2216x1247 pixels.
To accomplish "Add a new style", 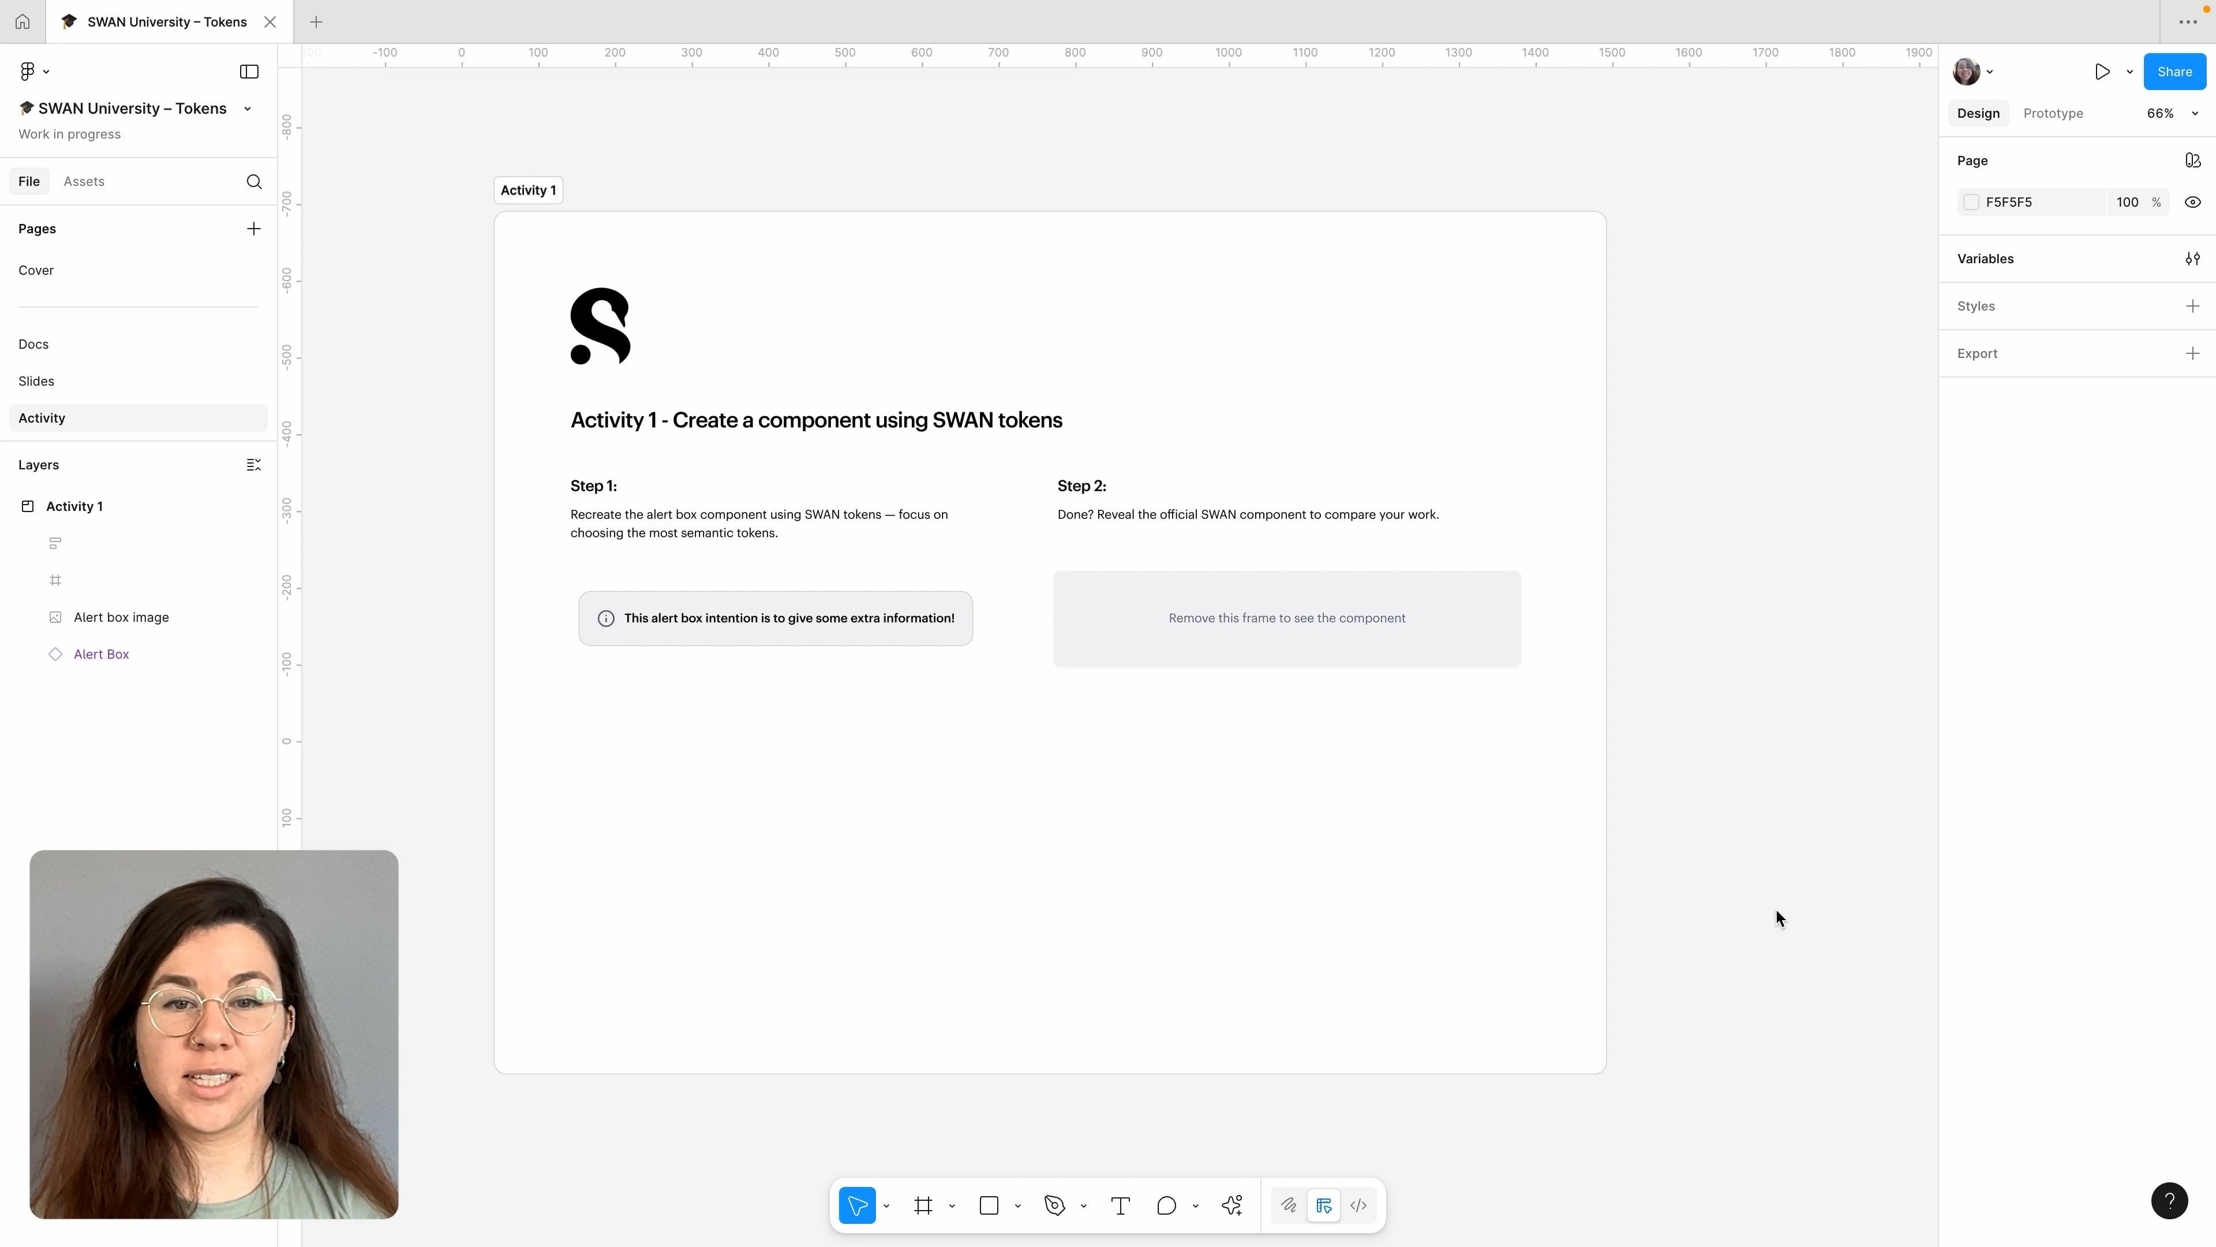I will coord(2193,307).
